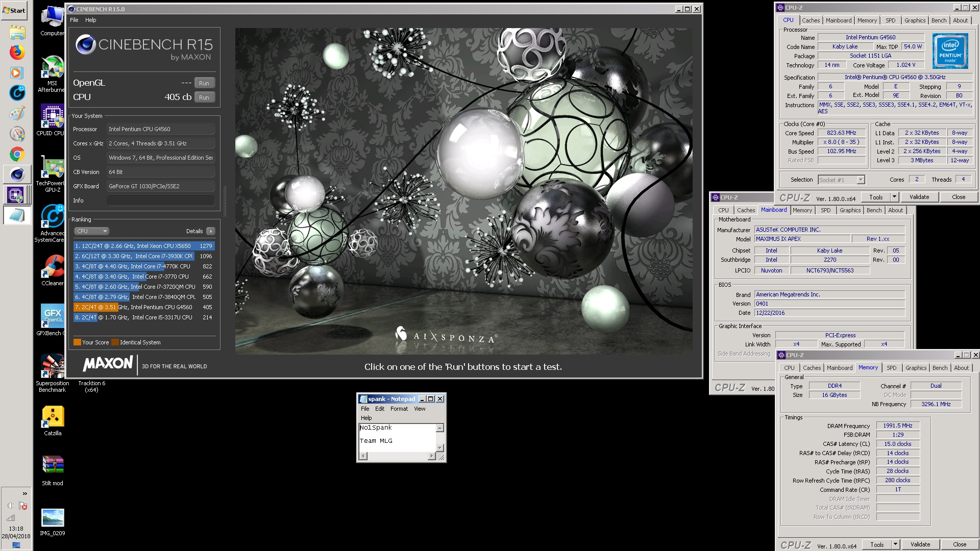Run the OpenGL benchmark test
Viewport: 980px width, 551px height.
pos(204,83)
